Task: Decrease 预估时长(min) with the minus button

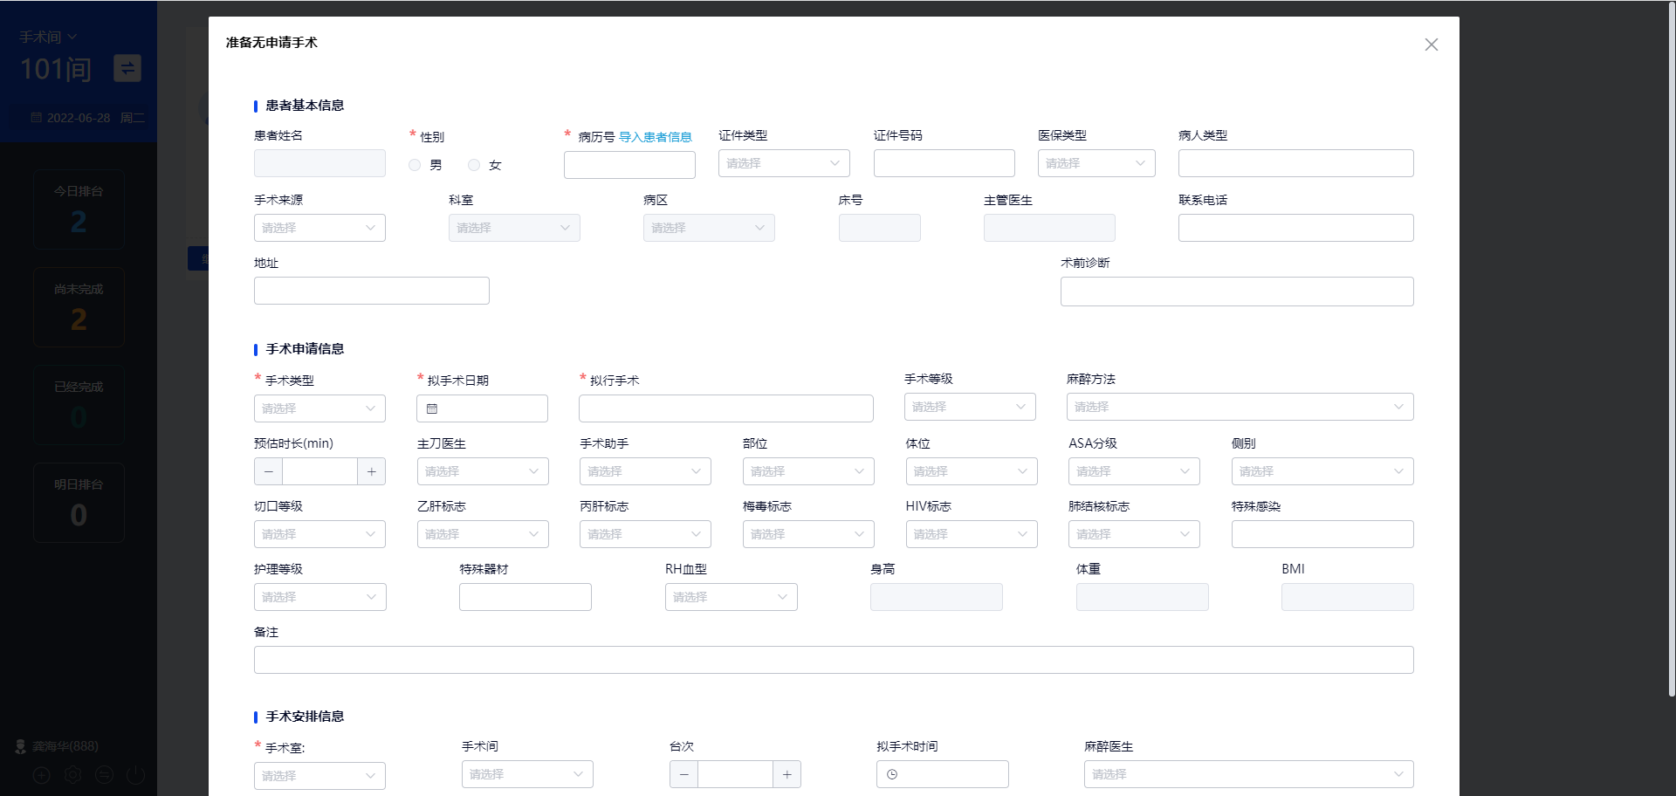Action: tap(269, 471)
